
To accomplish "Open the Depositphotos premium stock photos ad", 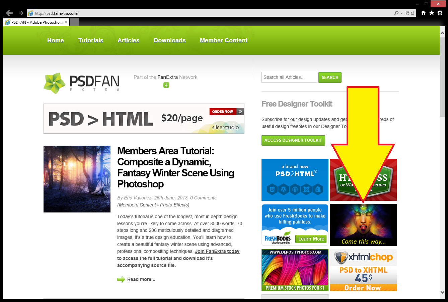I will [295, 270].
